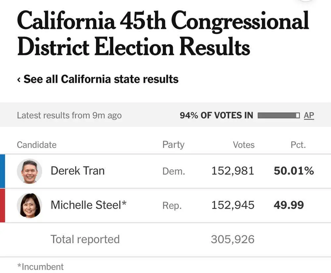The height and width of the screenshot is (273, 331).
Task: Click the Pct. column header
Action: [x=298, y=145]
